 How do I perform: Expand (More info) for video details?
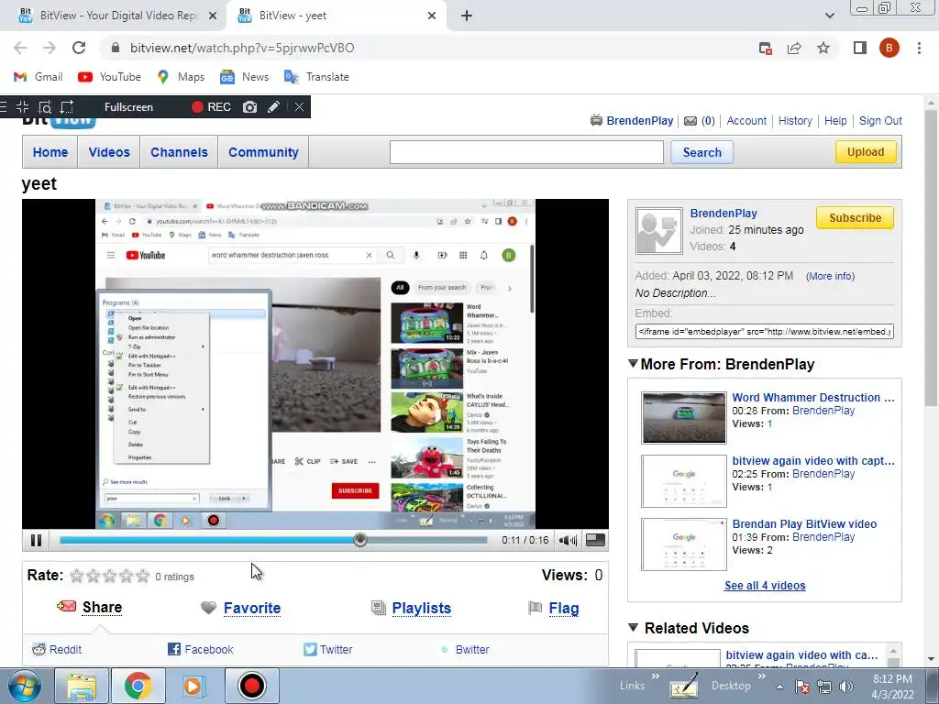[830, 276]
